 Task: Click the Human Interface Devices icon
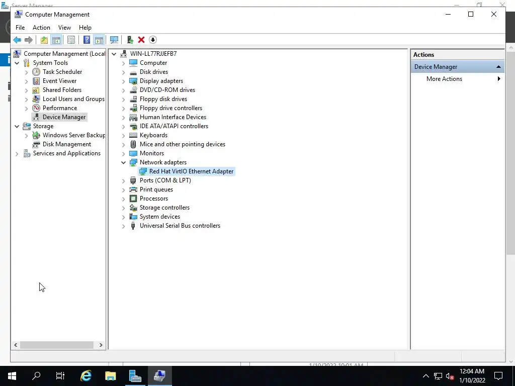tap(133, 117)
